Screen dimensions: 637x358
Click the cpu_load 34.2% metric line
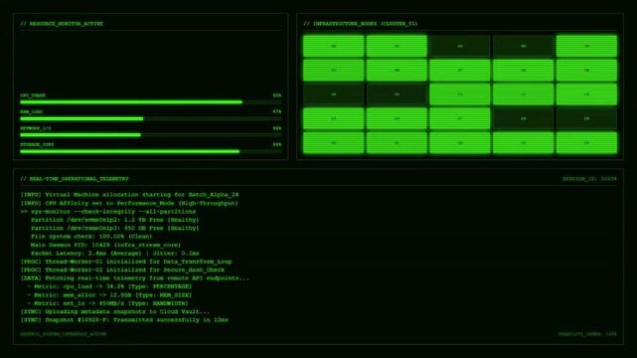[x=109, y=286]
